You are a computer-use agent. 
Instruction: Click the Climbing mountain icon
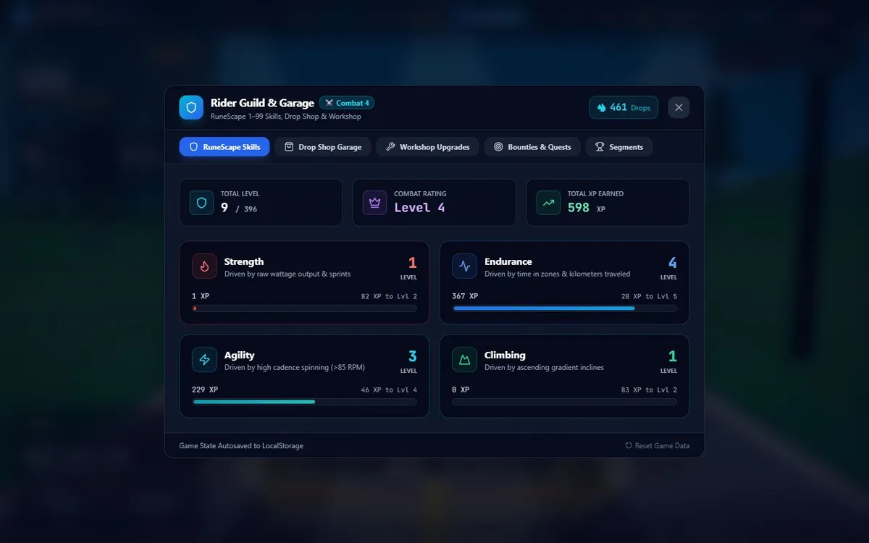[x=465, y=360]
